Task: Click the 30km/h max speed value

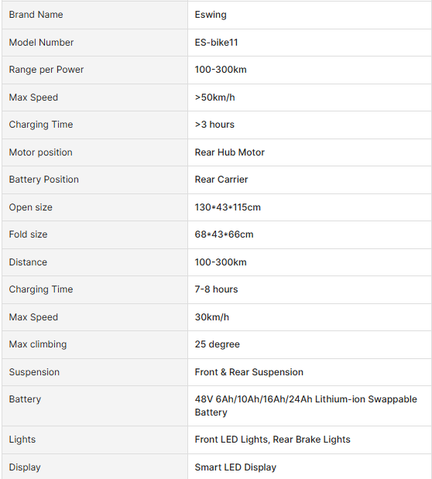Action: [x=211, y=317]
